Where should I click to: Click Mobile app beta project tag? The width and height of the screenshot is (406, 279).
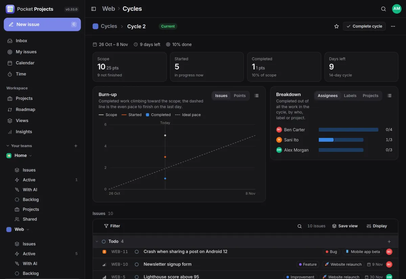pos(363,252)
